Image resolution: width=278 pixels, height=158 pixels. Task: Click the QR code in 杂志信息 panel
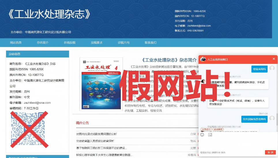pyautogui.click(x=28, y=129)
